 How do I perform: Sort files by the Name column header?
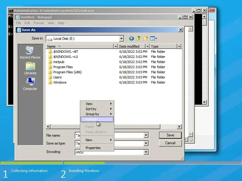tap(80, 46)
